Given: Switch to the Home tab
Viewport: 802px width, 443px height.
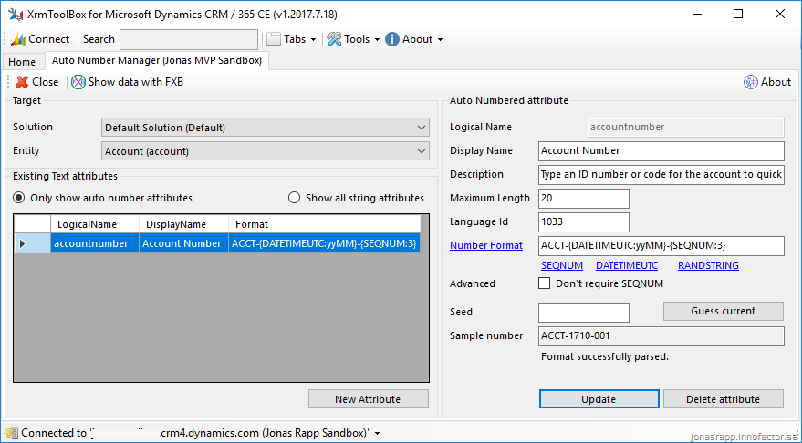Looking at the screenshot, I should pos(22,62).
